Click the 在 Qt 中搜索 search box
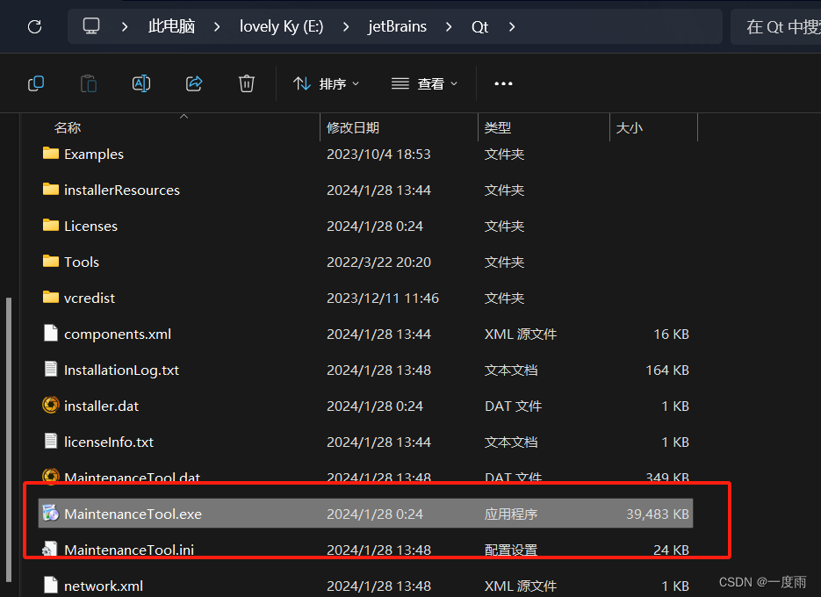Screen dimensions: 821x597 click(776, 26)
